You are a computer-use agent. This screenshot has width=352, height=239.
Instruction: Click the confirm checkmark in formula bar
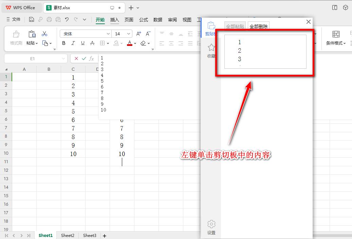coord(84,58)
